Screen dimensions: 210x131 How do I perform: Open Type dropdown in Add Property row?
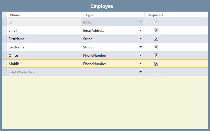point(140,72)
